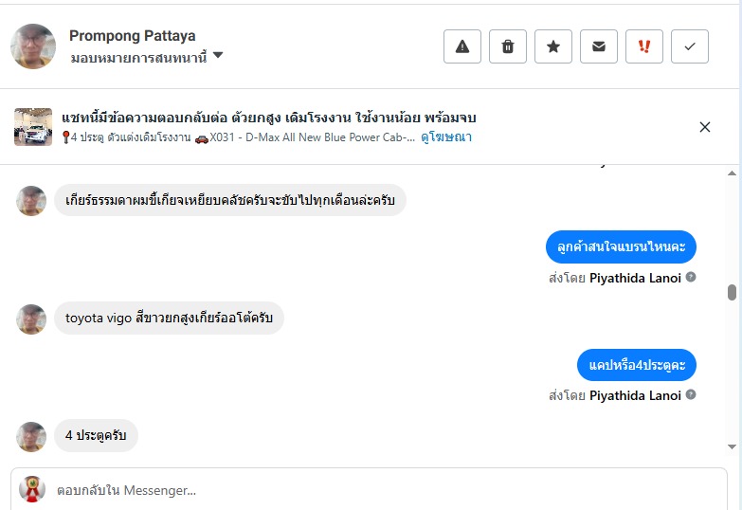Open Prompong Pattaya header profile photo
The image size is (742, 510).
[33, 46]
